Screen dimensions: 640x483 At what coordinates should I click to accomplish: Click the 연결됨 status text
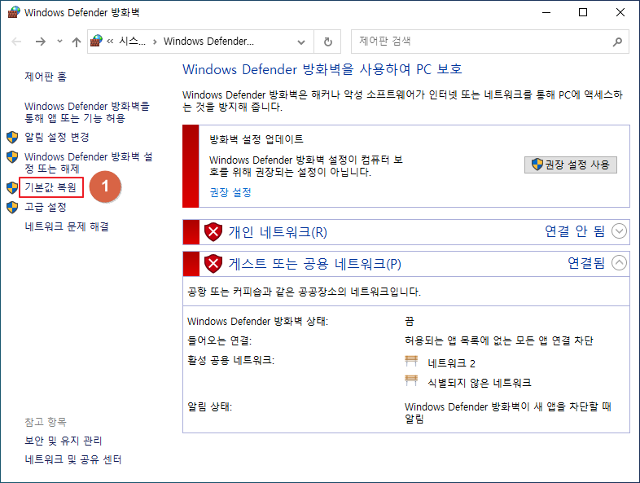(586, 263)
